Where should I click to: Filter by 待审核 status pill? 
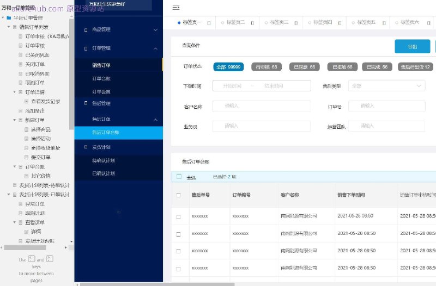pos(267,67)
